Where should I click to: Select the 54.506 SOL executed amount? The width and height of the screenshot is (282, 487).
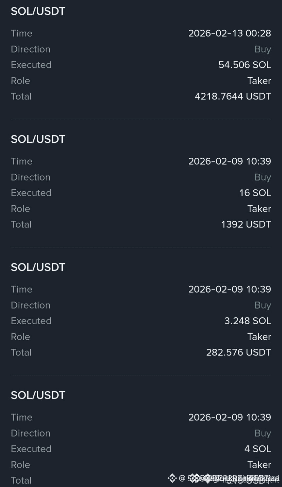(x=245, y=65)
